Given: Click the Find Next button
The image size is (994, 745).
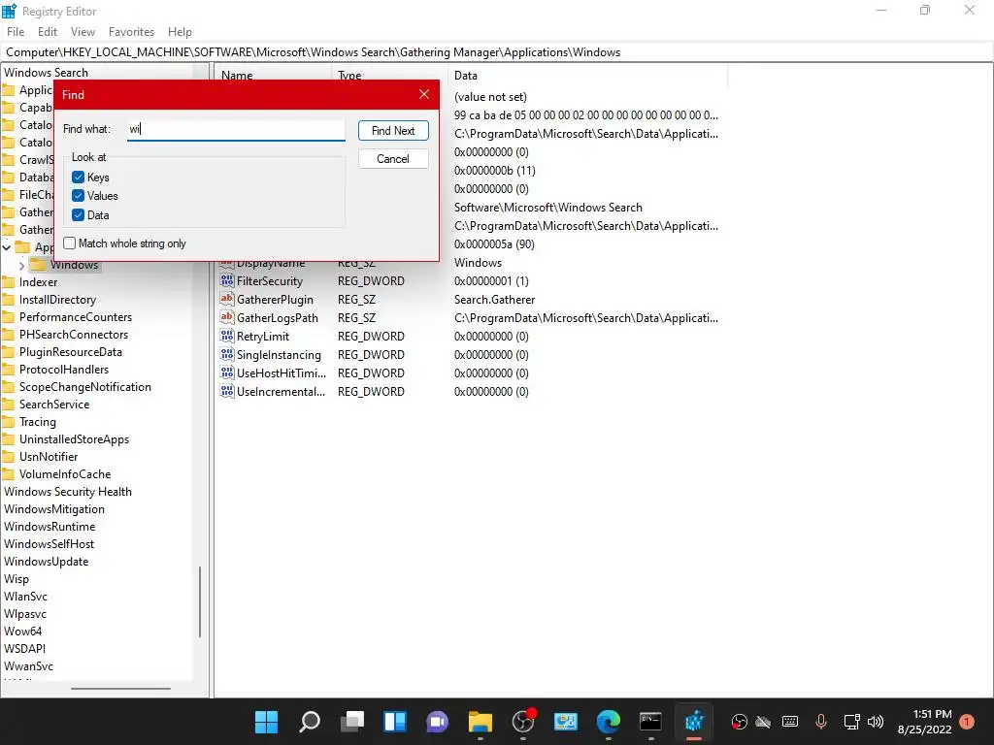Looking at the screenshot, I should (x=393, y=131).
